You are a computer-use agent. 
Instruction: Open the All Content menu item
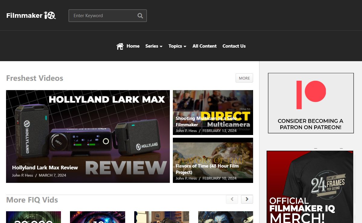(x=205, y=46)
